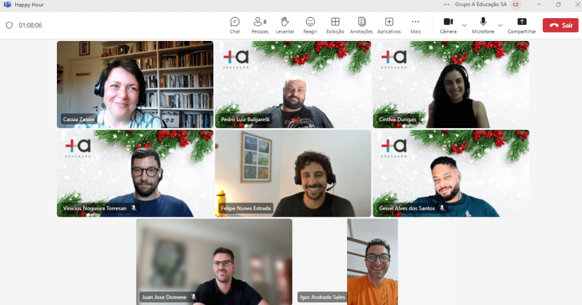Open the Reagir reactions menu
The height and width of the screenshot is (305, 582).
coord(310,25)
